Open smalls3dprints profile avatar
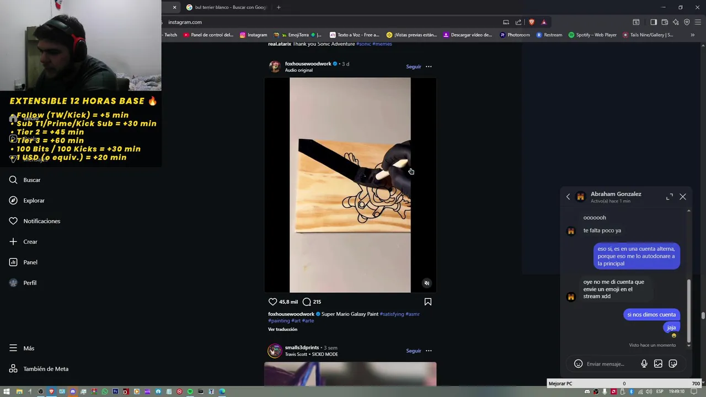Screen dimensions: 706x397 point(274,351)
